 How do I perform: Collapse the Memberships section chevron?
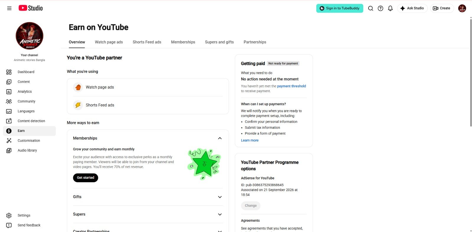[220, 138]
